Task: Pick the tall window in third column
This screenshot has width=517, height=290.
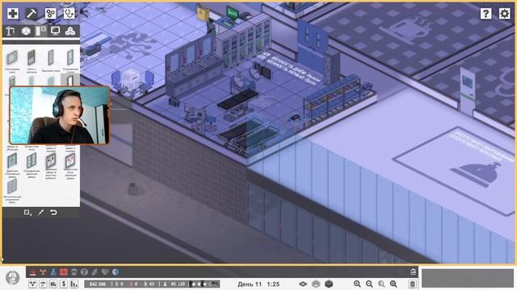Action: (x=51, y=58)
